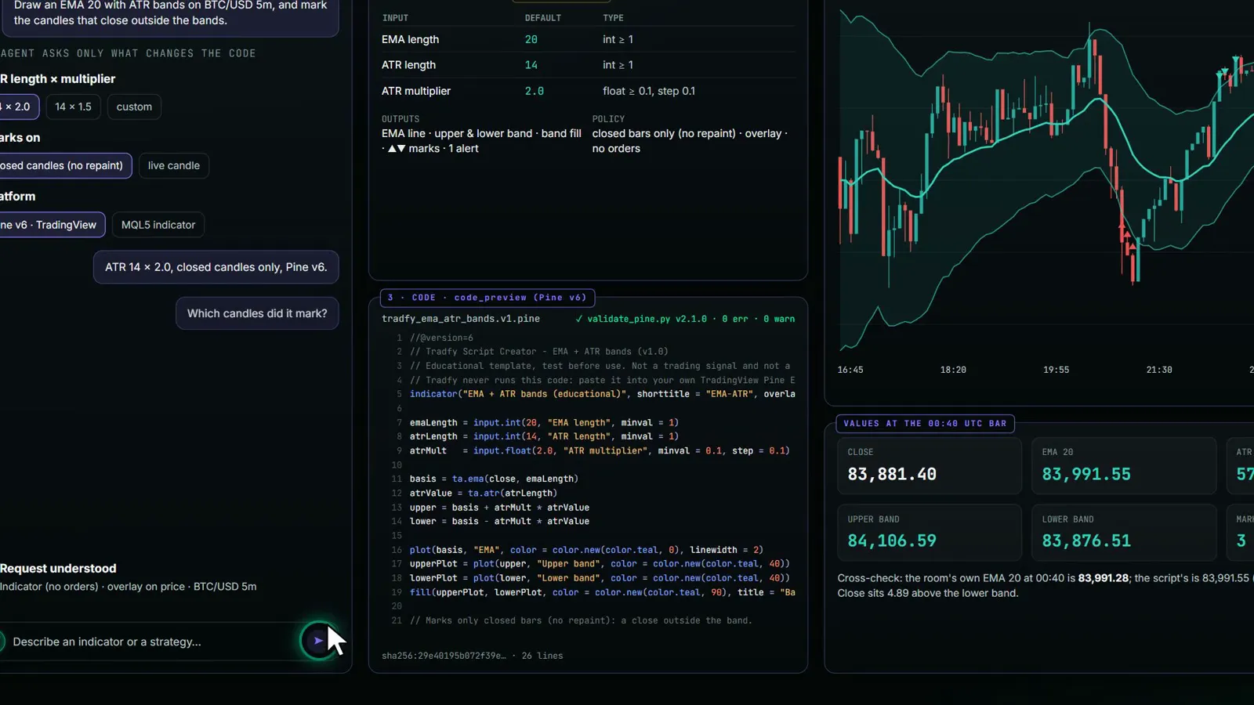
Task: Choose MQL5 indicator platform
Action: tap(158, 225)
